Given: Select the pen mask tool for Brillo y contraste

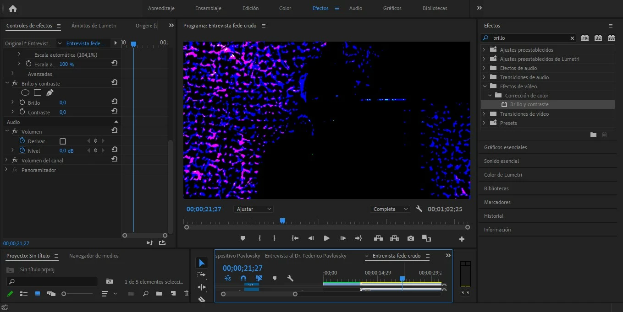Looking at the screenshot, I should click(x=50, y=93).
